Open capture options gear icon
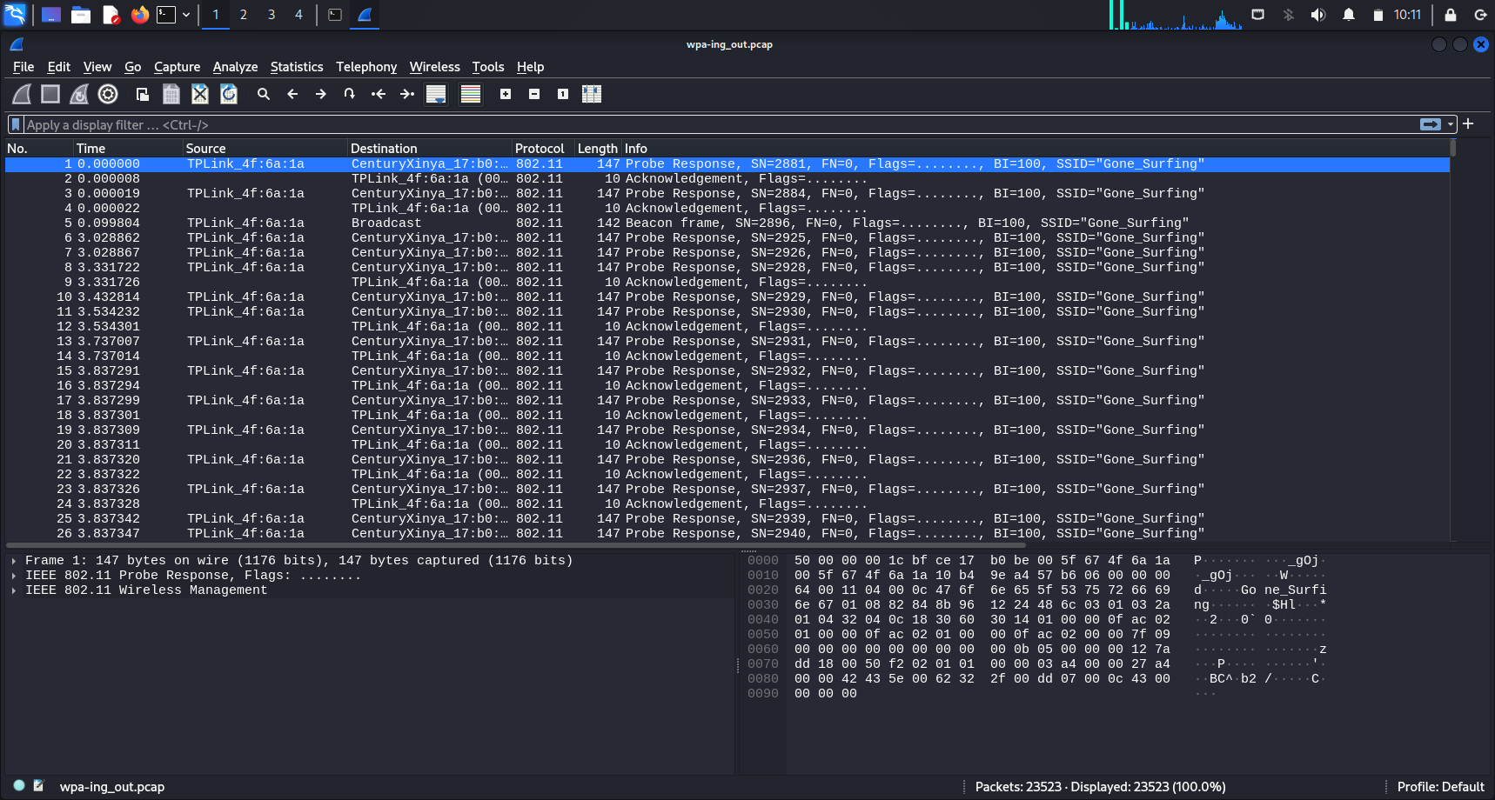 click(x=108, y=94)
